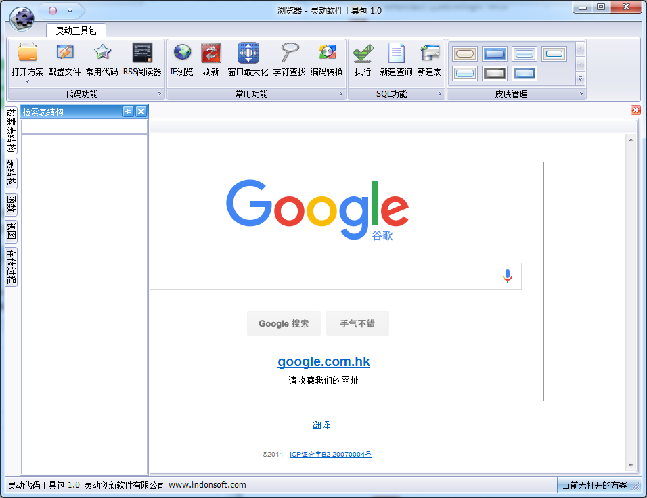Choose the fourth skin in the top row

554,53
